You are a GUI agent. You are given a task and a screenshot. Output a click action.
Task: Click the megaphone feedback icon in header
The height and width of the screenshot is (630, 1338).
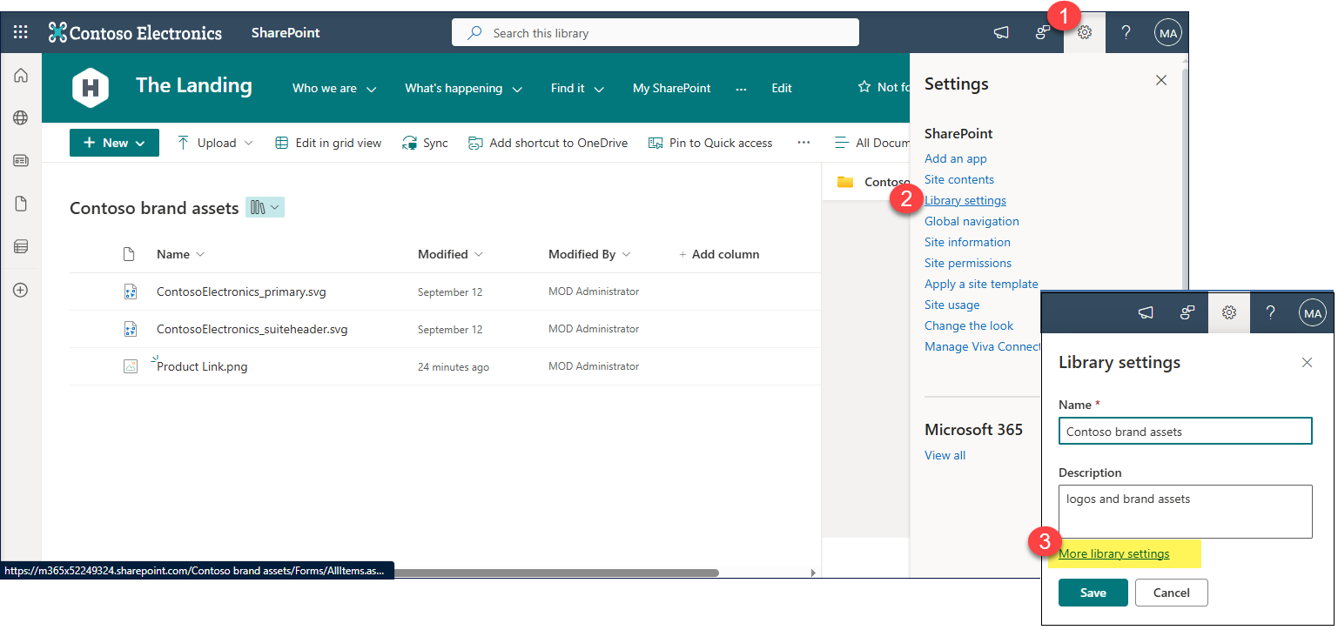(1001, 33)
